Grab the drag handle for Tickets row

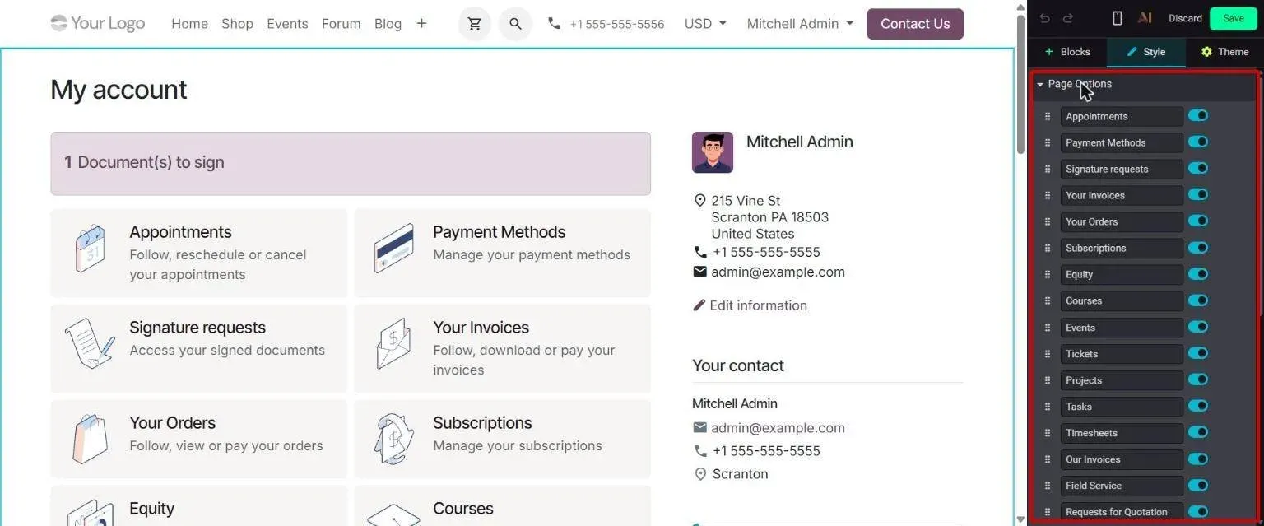tap(1048, 354)
